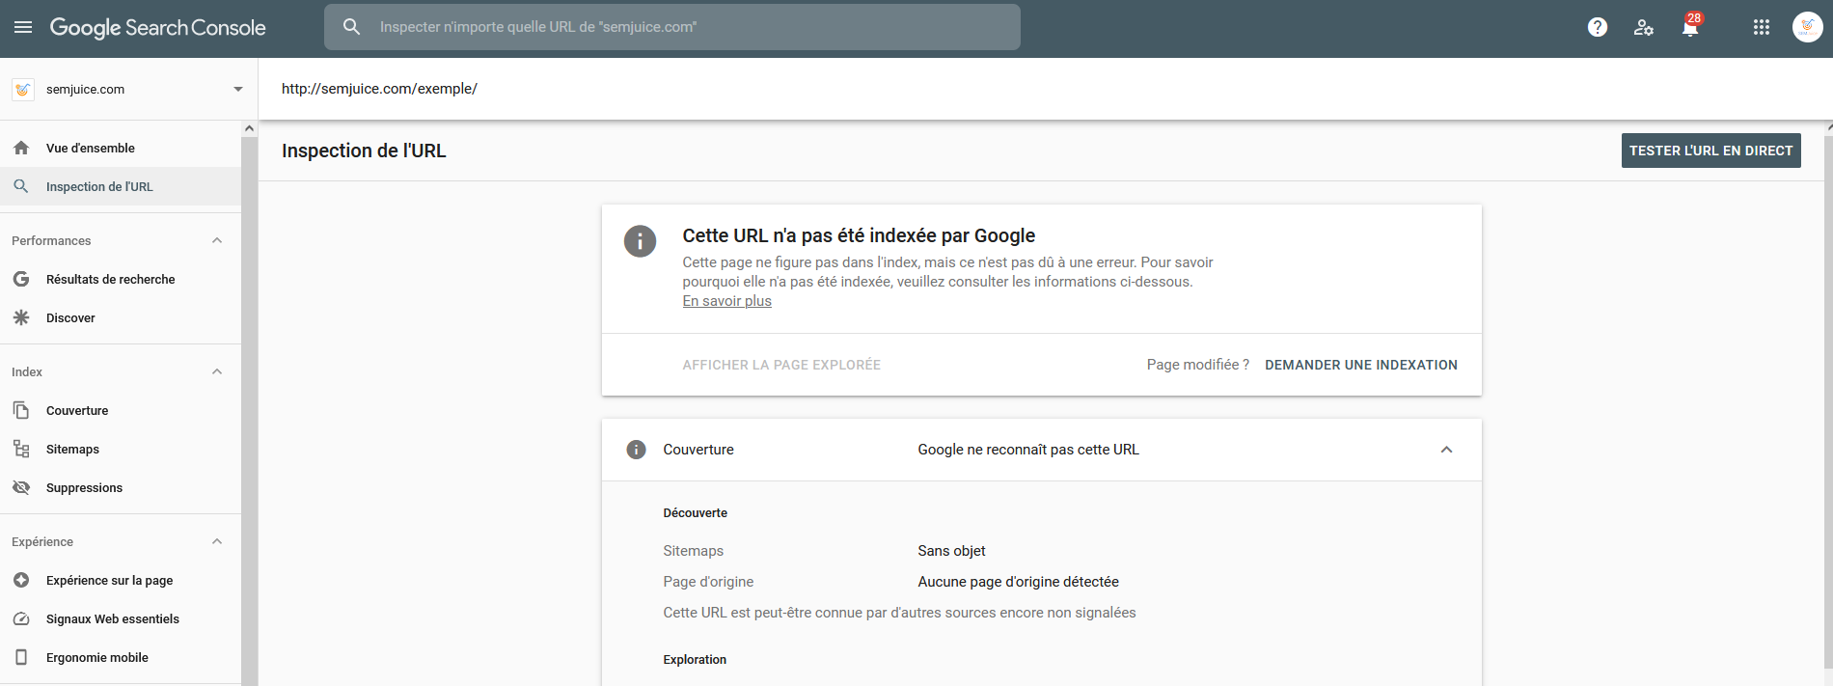Click the info icon in Couverture row

click(637, 450)
